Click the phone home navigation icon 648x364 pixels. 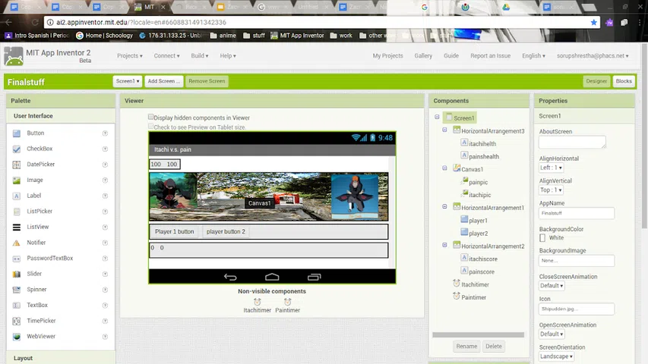(x=272, y=277)
